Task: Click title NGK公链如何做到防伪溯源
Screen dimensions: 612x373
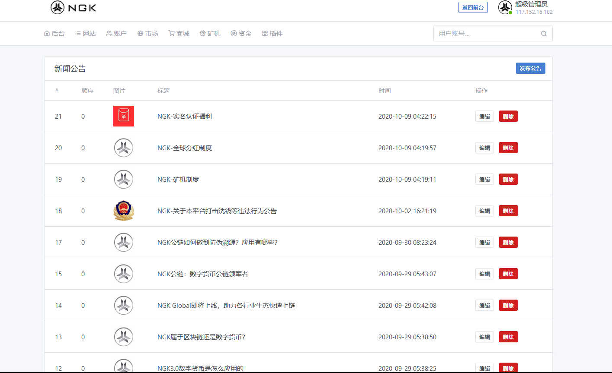Action: pos(218,242)
